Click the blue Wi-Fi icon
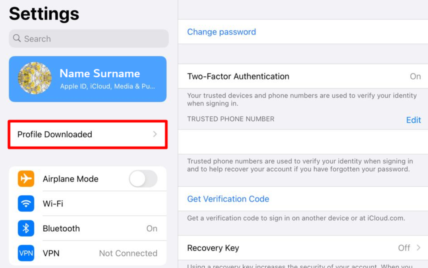This screenshot has width=428, height=268. pyautogui.click(x=26, y=203)
